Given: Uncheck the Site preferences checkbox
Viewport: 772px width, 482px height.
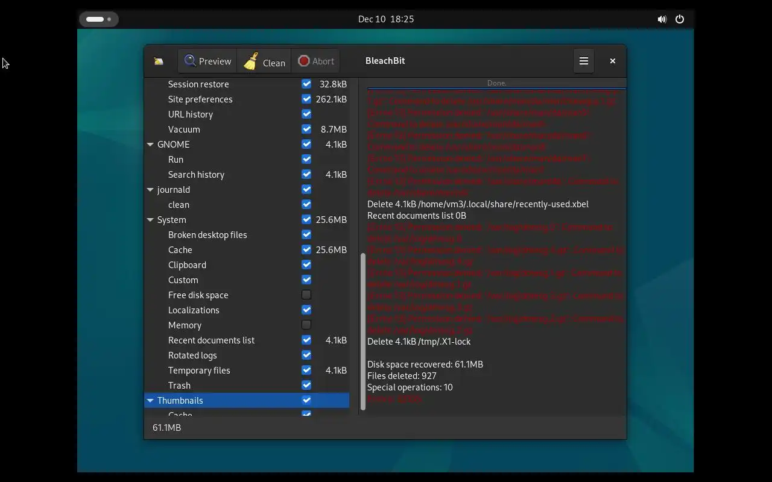Looking at the screenshot, I should pyautogui.click(x=306, y=99).
